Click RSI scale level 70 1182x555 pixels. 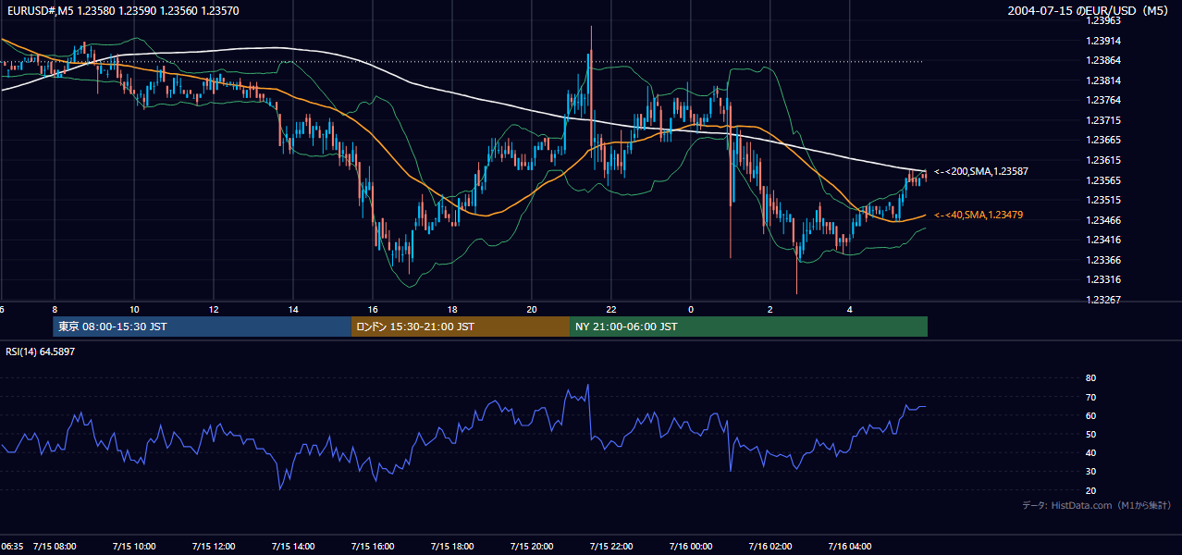coord(1091,397)
